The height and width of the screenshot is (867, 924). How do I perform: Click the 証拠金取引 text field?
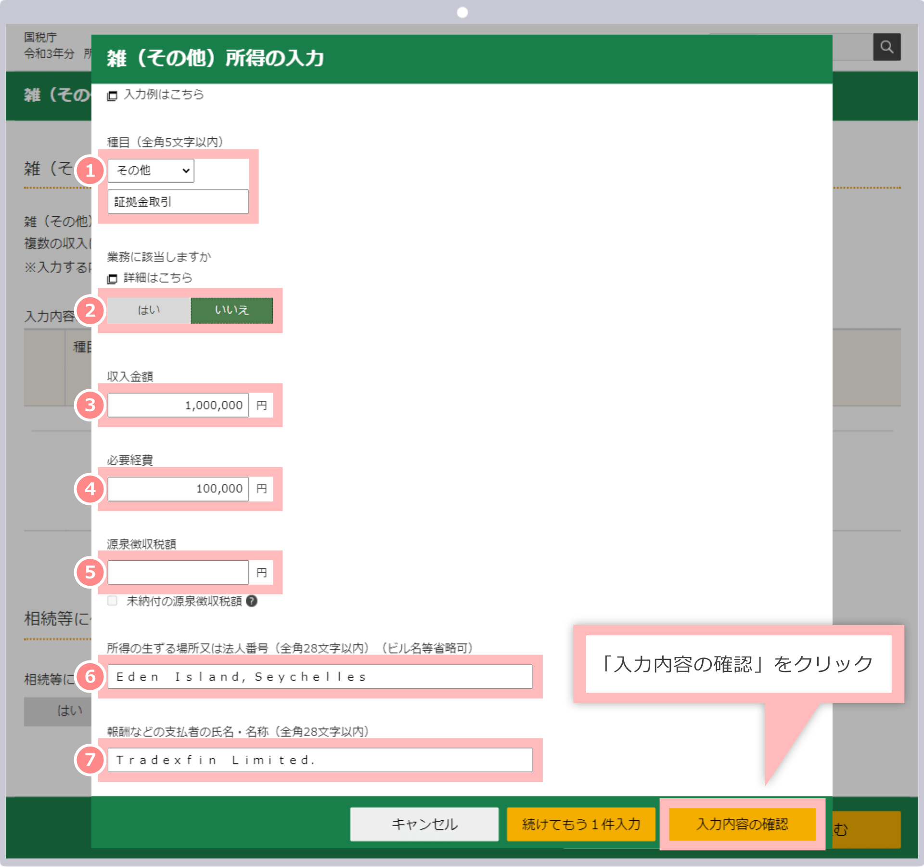coord(178,201)
